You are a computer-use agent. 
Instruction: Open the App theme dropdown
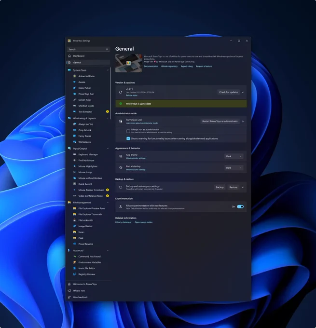(234, 156)
